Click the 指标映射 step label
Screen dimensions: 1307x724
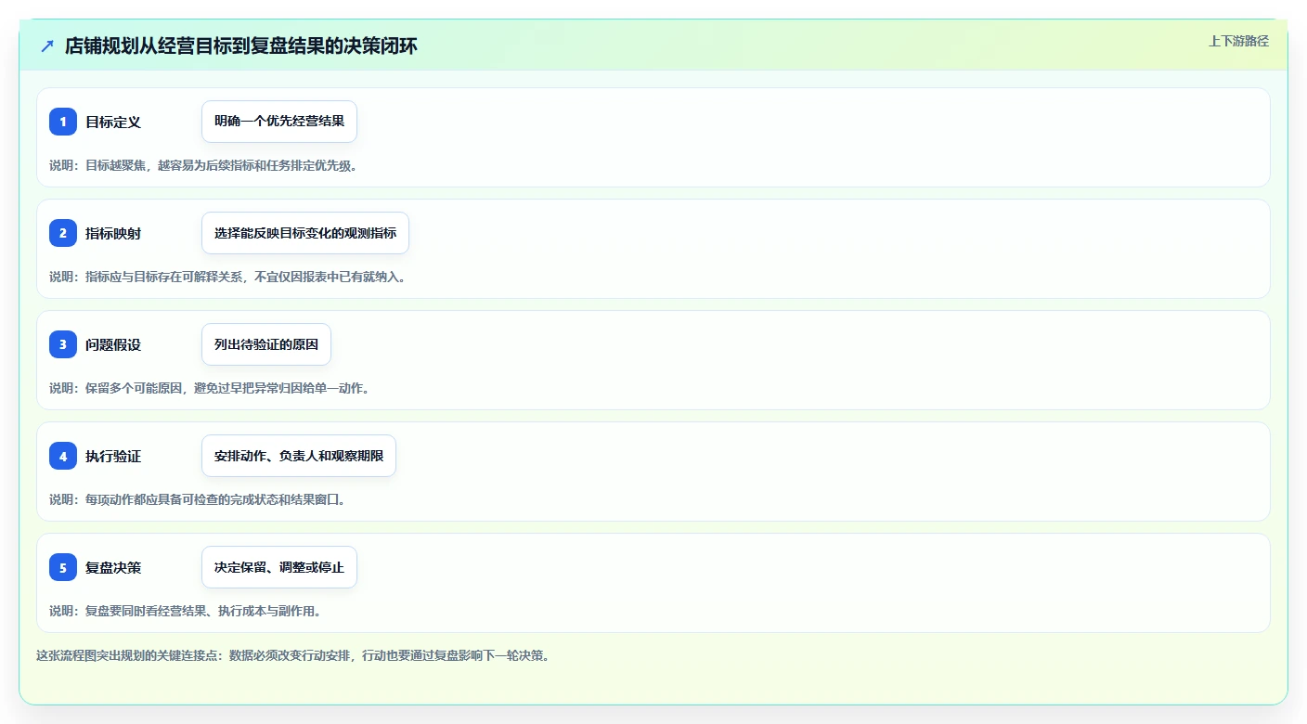click(113, 233)
